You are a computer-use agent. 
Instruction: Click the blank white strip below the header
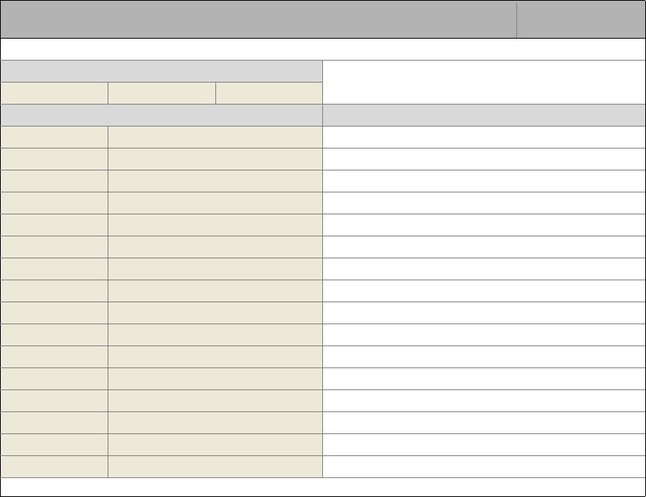tap(323, 49)
